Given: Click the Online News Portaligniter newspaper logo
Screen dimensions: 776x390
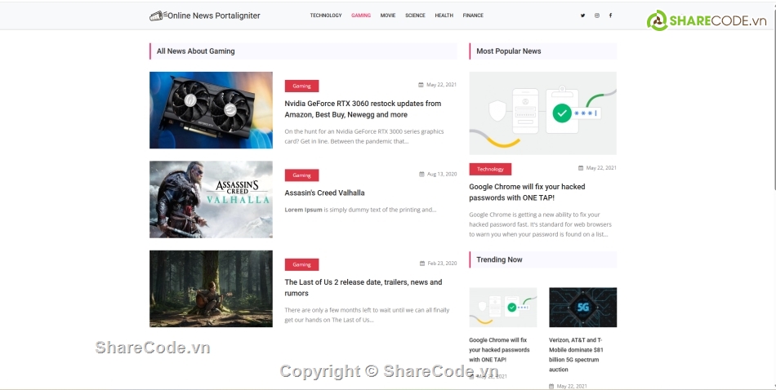Looking at the screenshot, I should (x=158, y=16).
